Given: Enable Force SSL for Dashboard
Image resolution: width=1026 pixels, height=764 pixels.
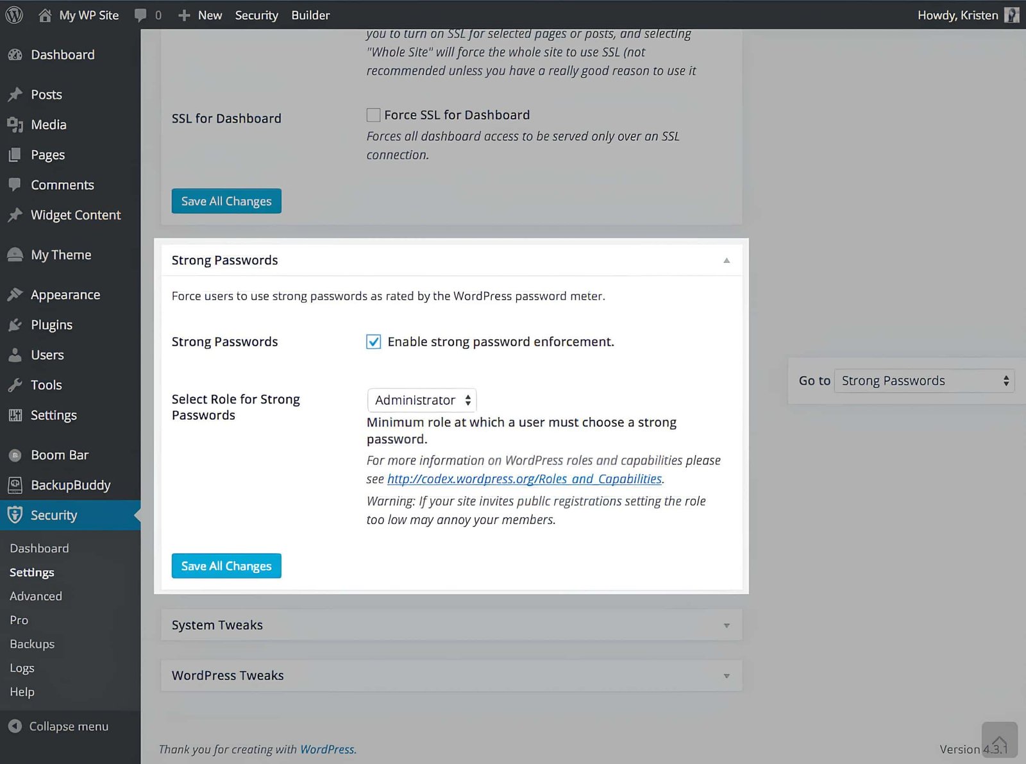Looking at the screenshot, I should [x=373, y=115].
